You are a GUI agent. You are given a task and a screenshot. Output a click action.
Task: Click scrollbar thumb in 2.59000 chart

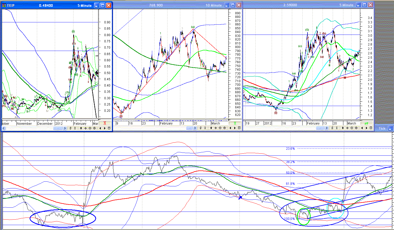pos(320,128)
